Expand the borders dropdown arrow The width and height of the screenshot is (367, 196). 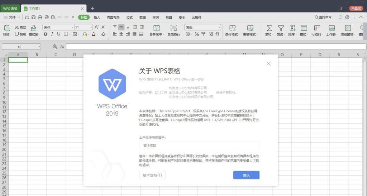coord(70,34)
